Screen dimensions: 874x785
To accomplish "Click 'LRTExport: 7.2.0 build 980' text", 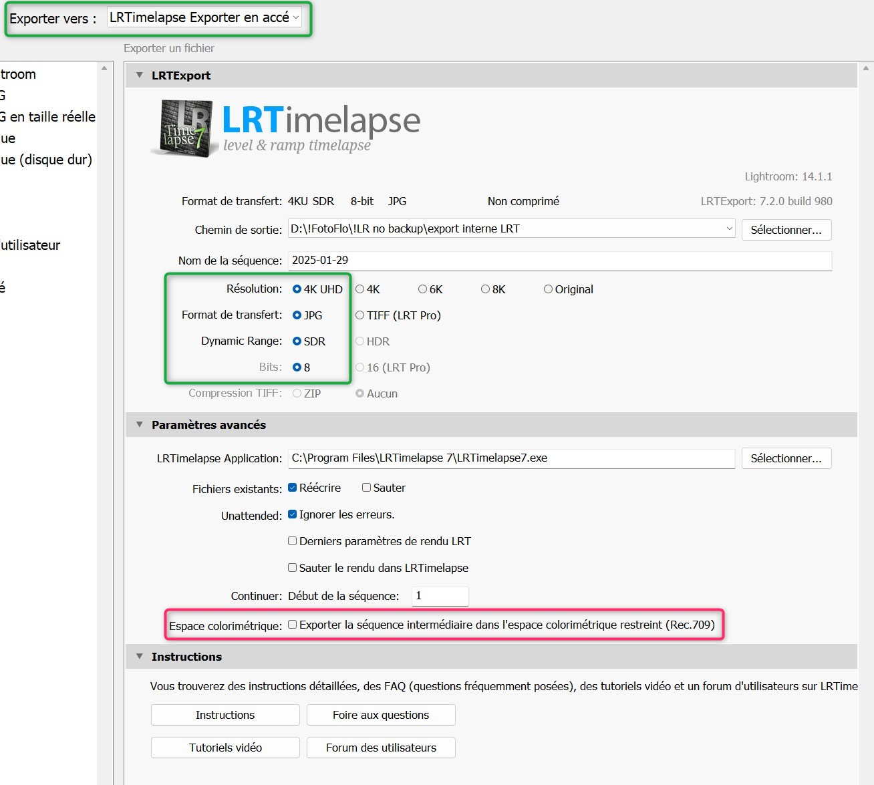I will tap(766, 201).
